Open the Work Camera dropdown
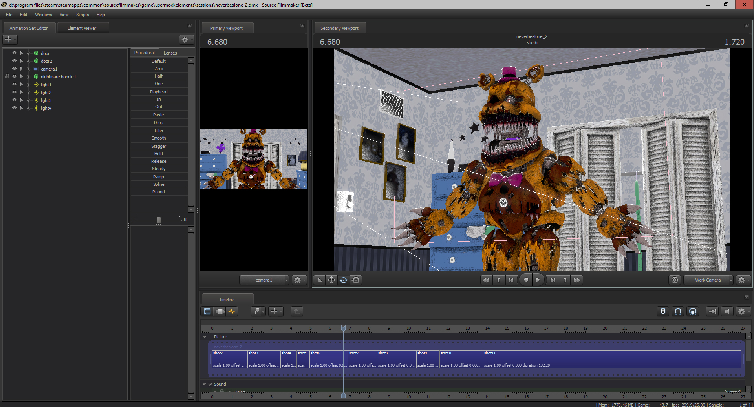The height and width of the screenshot is (407, 754). coord(708,280)
